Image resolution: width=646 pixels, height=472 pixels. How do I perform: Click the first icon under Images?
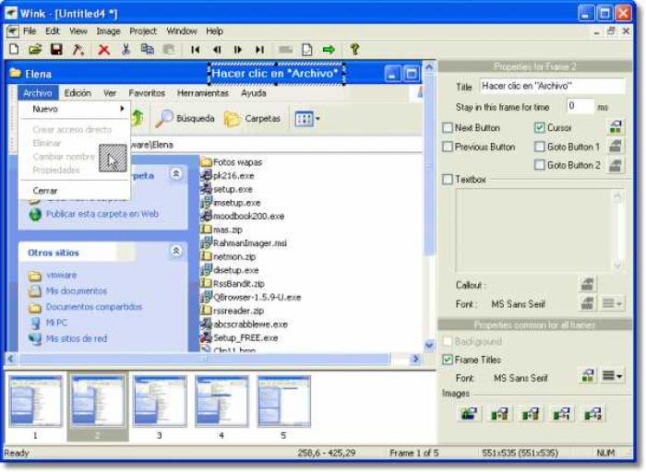[469, 414]
